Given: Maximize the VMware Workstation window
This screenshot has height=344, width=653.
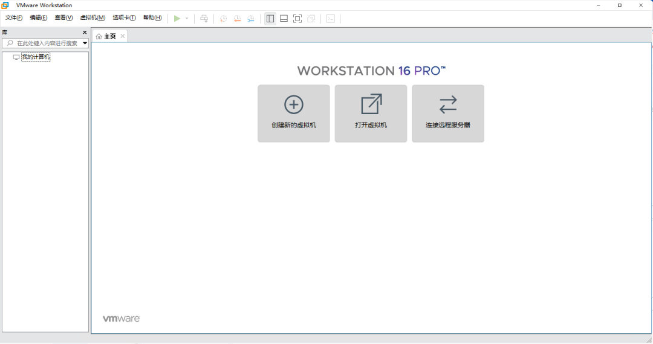Looking at the screenshot, I should click(620, 5).
